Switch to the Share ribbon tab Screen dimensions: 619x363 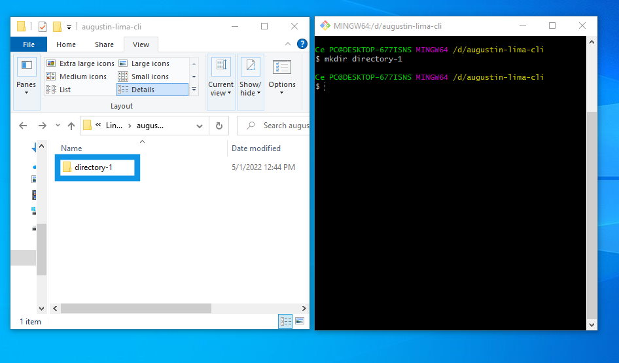[104, 44]
